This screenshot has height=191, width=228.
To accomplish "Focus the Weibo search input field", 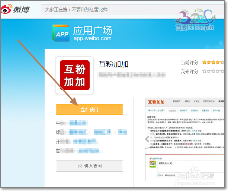I will point(132,10).
